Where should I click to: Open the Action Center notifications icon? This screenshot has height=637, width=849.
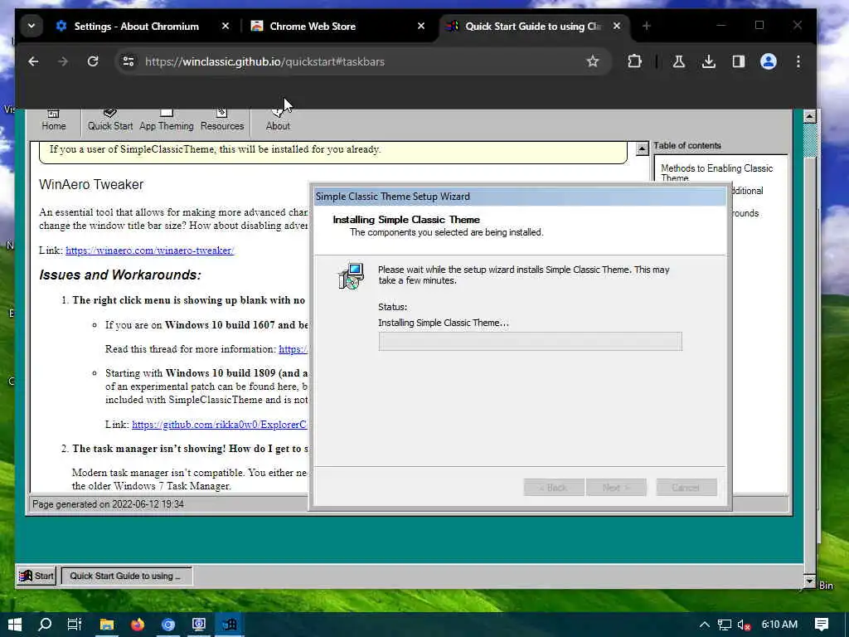[x=822, y=625]
